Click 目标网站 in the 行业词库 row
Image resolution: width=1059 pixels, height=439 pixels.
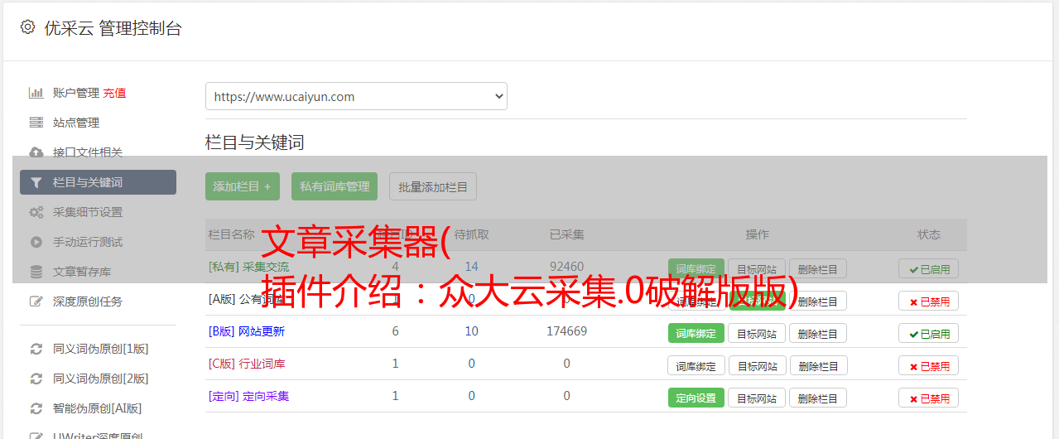757,365
